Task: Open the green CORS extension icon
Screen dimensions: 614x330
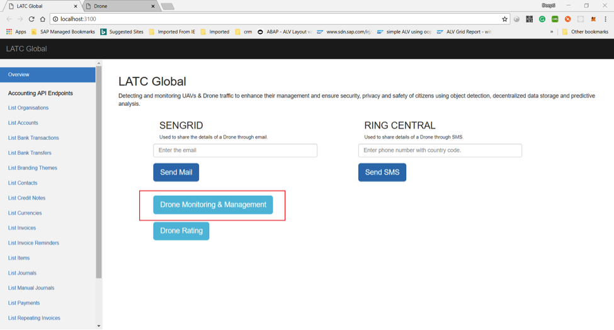Action: point(555,19)
